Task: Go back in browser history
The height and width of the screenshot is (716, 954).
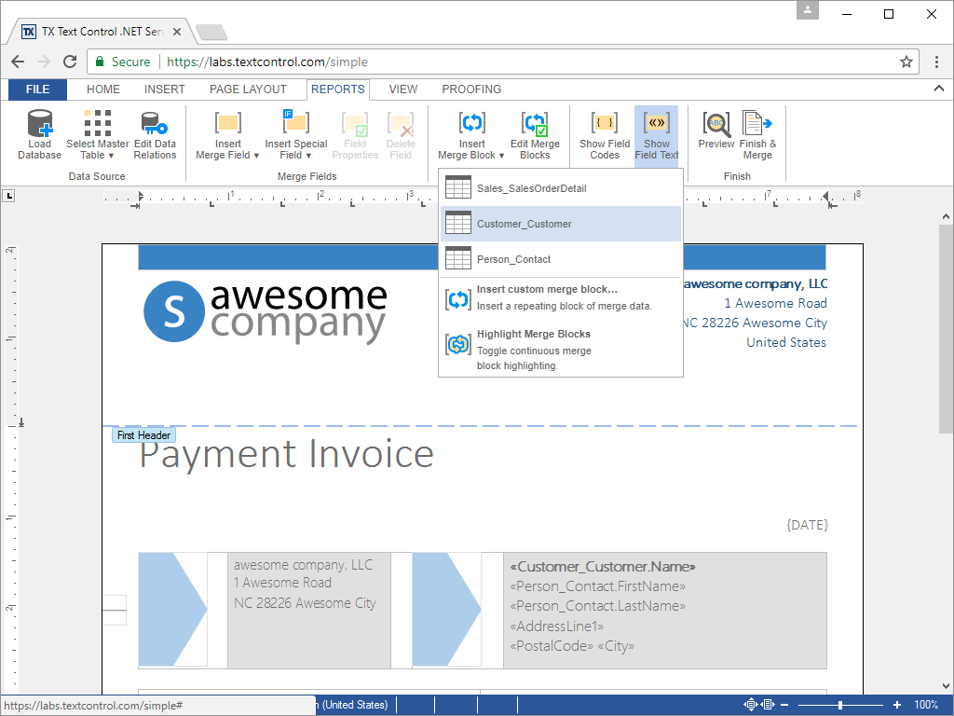Action: [18, 62]
